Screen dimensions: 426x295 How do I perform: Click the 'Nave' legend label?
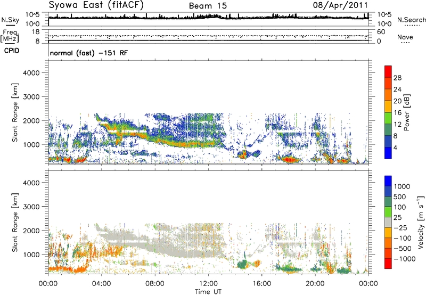coord(405,37)
